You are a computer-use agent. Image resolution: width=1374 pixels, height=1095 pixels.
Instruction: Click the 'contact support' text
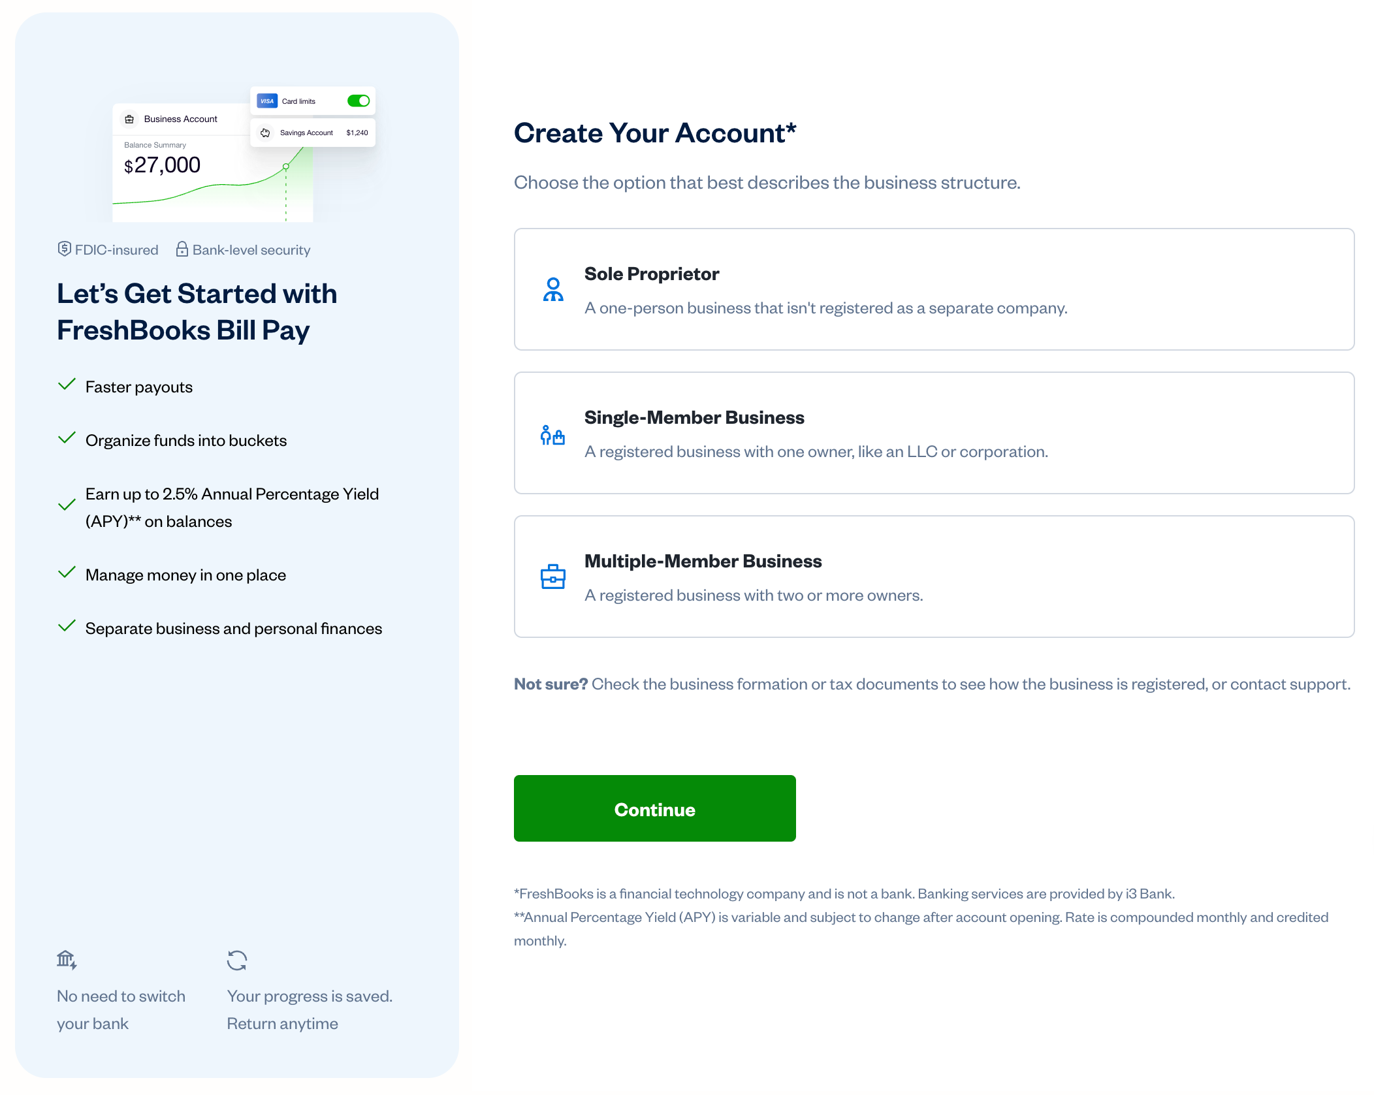[1290, 684]
